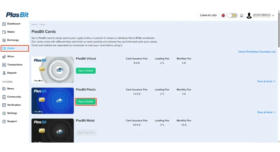
Task: Select the Cards menu item
Action: click(11, 48)
